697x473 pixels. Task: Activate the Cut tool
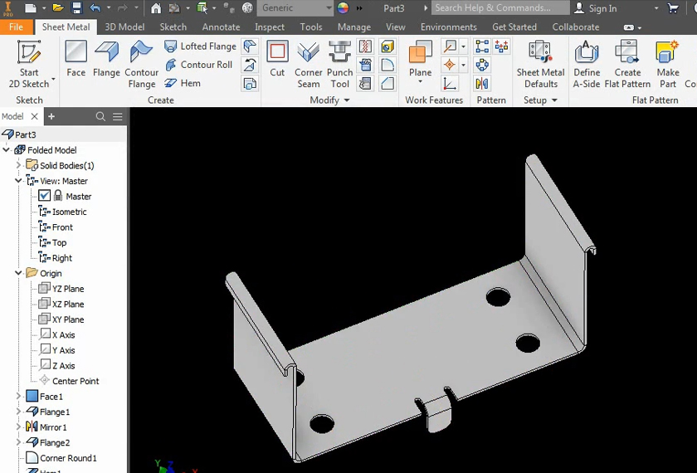[x=277, y=59]
